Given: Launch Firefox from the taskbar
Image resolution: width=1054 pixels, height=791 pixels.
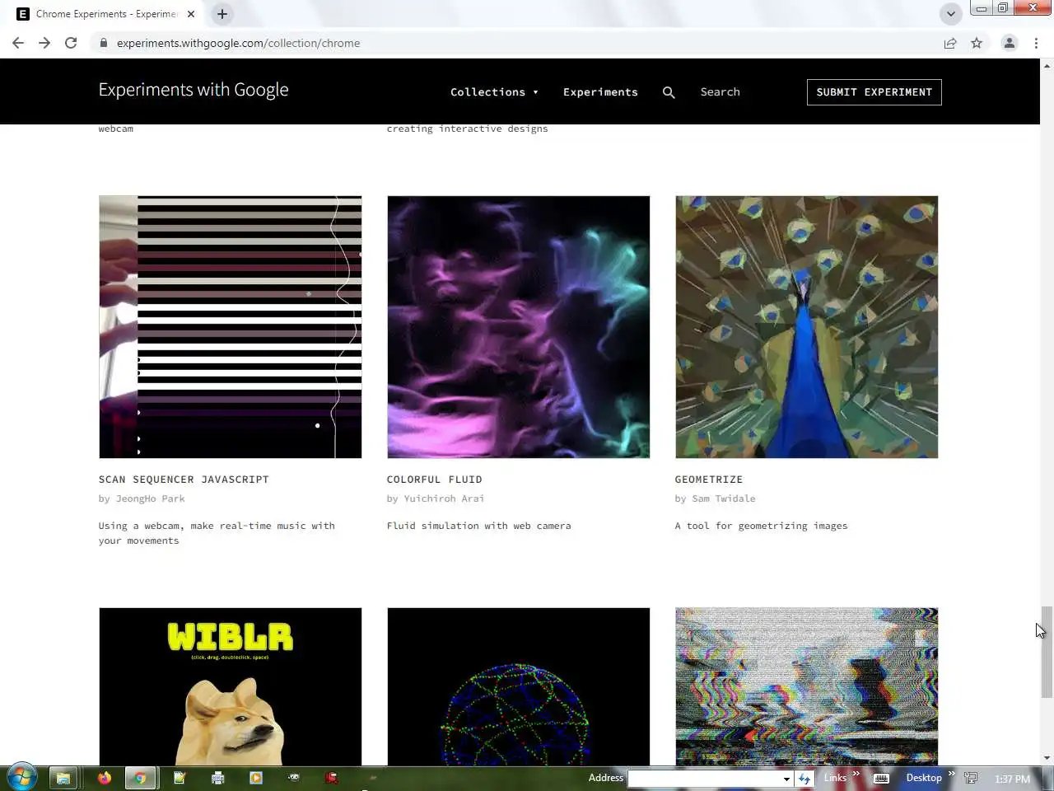Looking at the screenshot, I should coord(105,777).
